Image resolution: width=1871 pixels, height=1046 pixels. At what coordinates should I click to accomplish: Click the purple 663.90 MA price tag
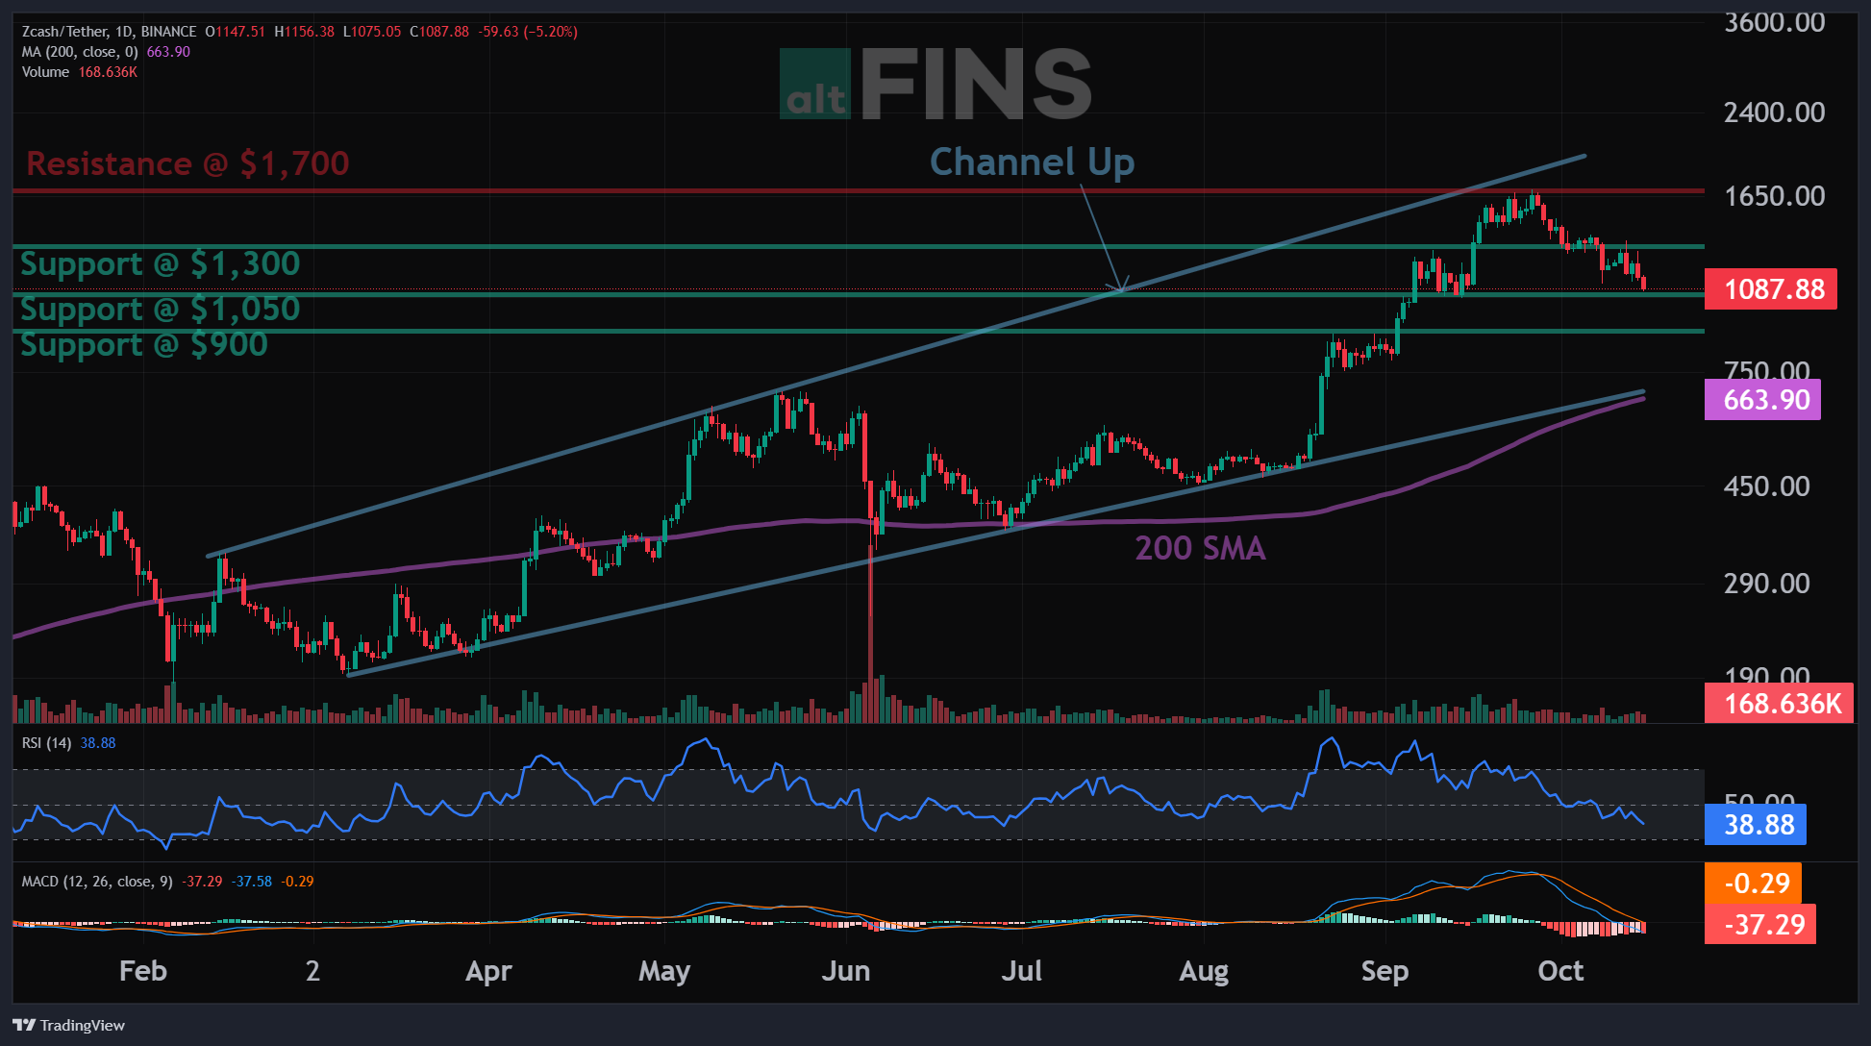pos(1762,399)
